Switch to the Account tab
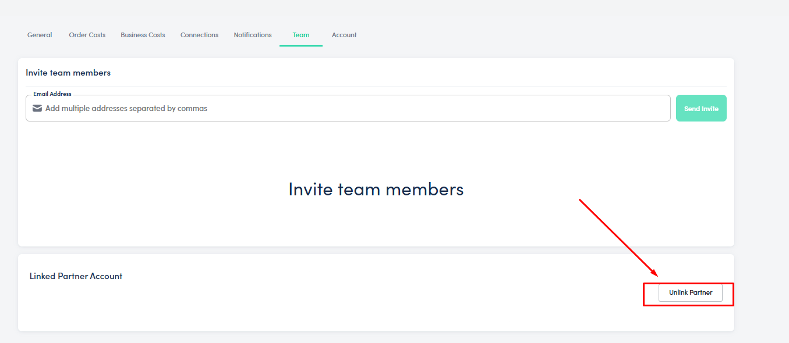 344,35
